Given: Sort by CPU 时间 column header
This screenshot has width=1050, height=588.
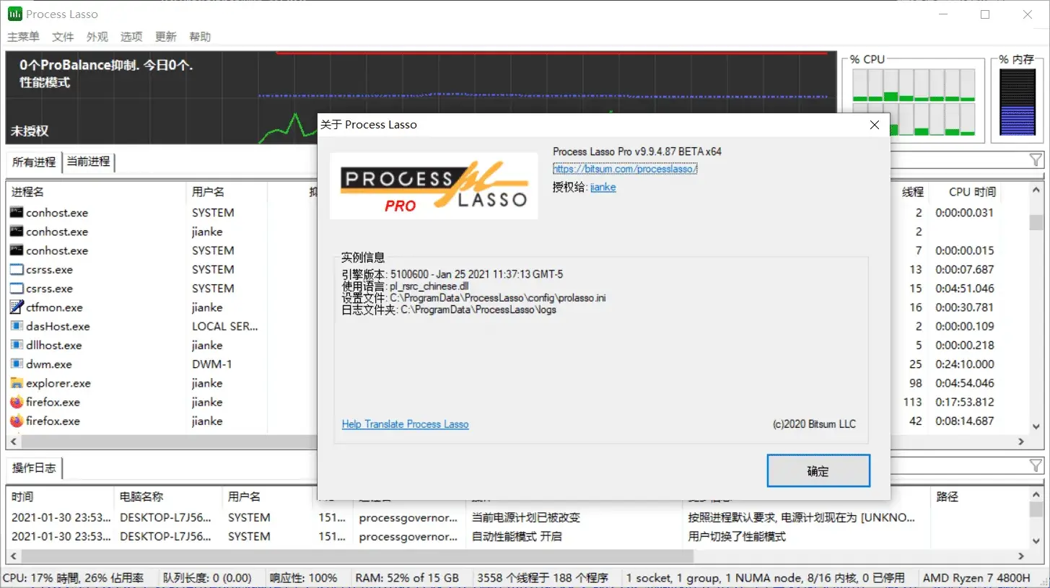Looking at the screenshot, I should coord(972,192).
